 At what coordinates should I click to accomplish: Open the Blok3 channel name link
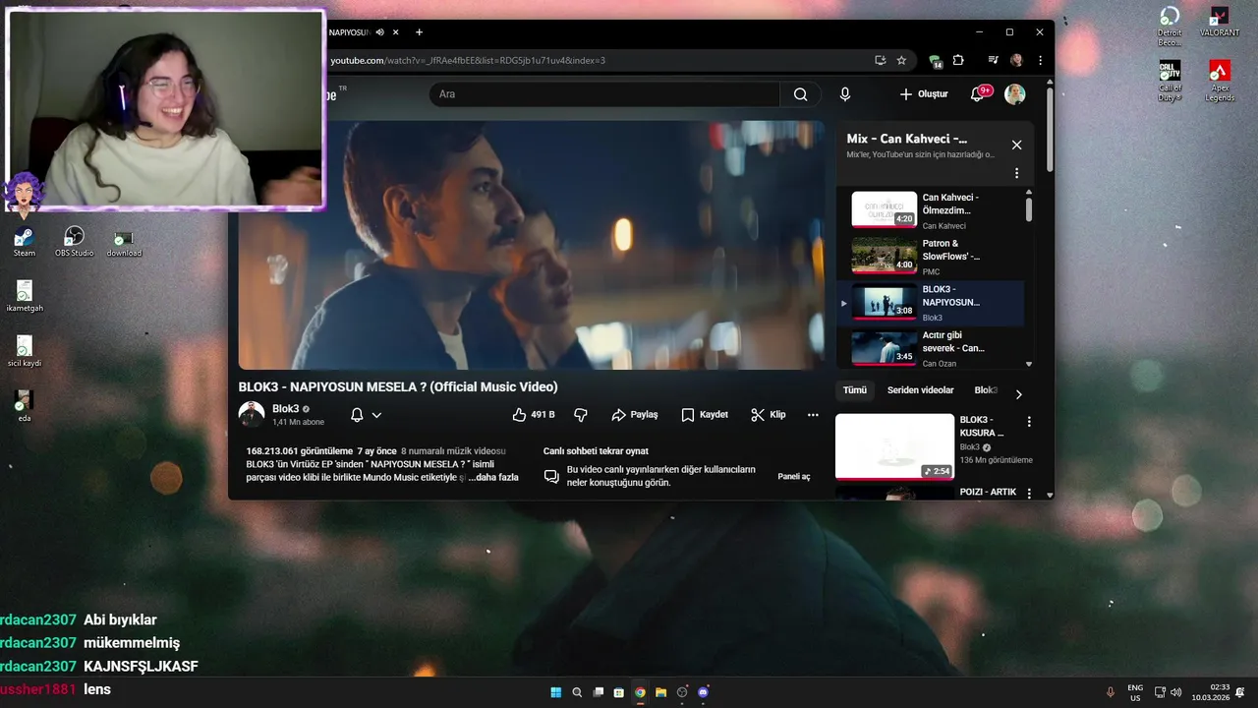tap(286, 409)
